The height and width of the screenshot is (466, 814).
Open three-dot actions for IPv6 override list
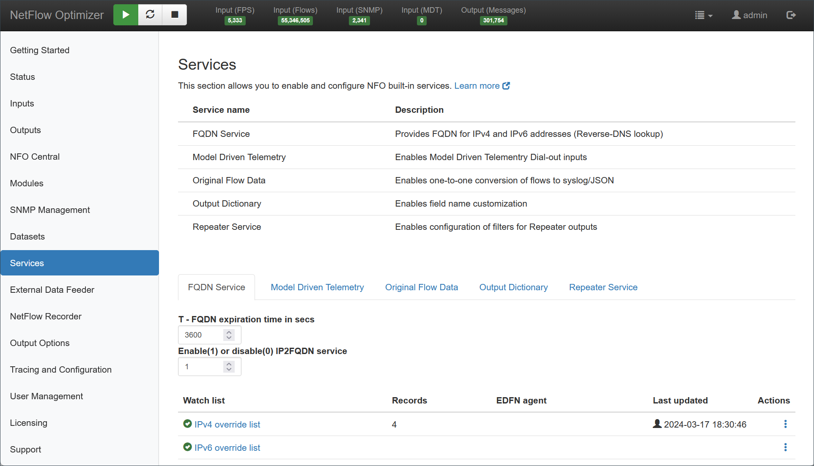pos(785,447)
